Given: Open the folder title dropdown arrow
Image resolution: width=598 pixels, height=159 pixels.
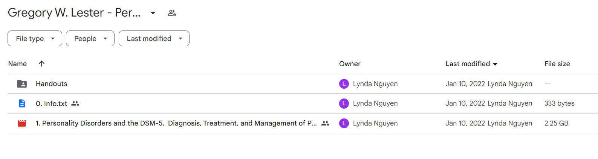Looking at the screenshot, I should pyautogui.click(x=153, y=13).
